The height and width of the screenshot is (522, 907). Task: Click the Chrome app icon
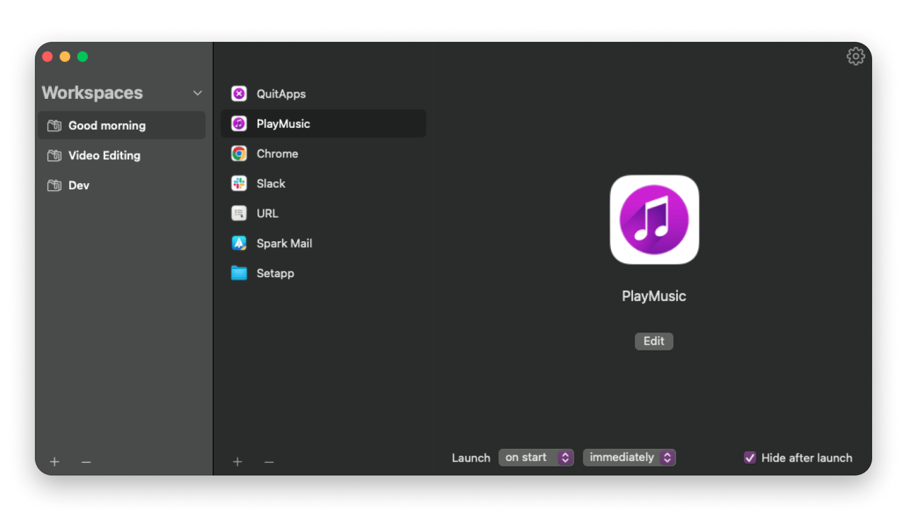pos(239,153)
